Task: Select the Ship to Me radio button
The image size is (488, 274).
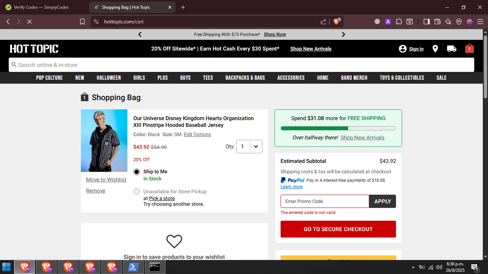Action: (137, 172)
